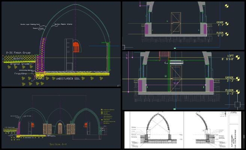The image size is (246, 150).
Task: Select the yellow gravel floor layer in single dome section
Action: (x=77, y=73)
